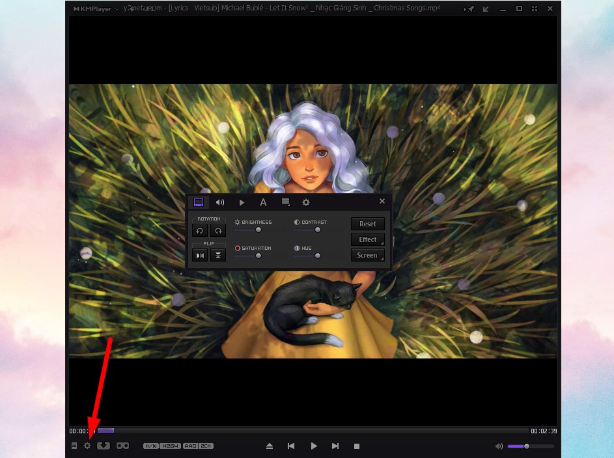The width and height of the screenshot is (614, 458).
Task: Expand the Screen options menu
Action: tap(367, 255)
